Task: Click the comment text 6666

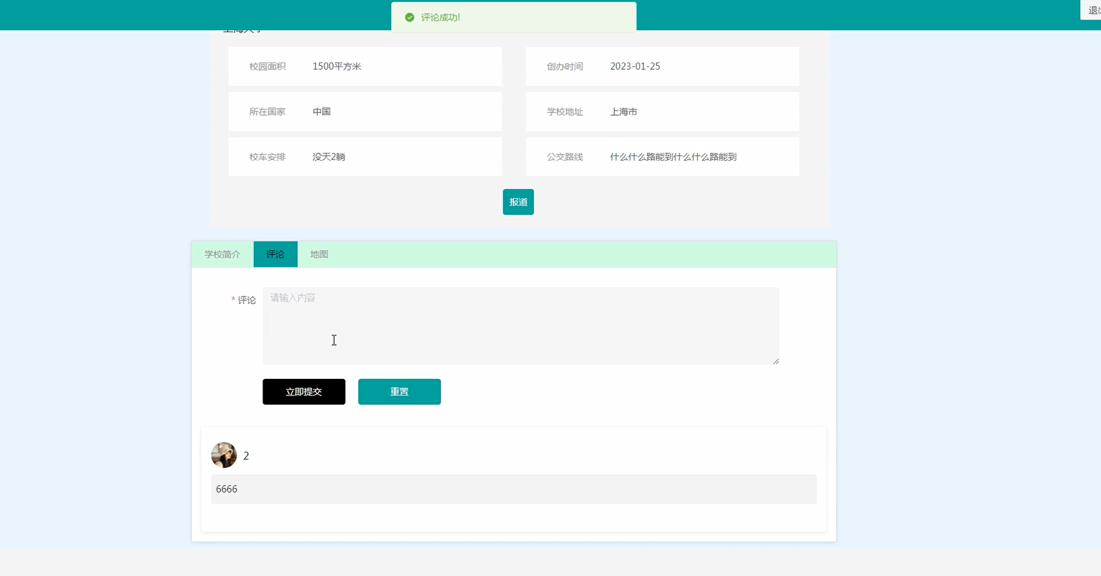Action: click(x=227, y=489)
